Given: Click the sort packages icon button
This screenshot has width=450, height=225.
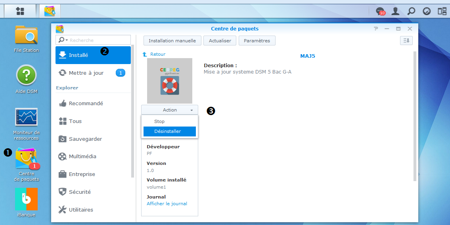Looking at the screenshot, I should 406,40.
